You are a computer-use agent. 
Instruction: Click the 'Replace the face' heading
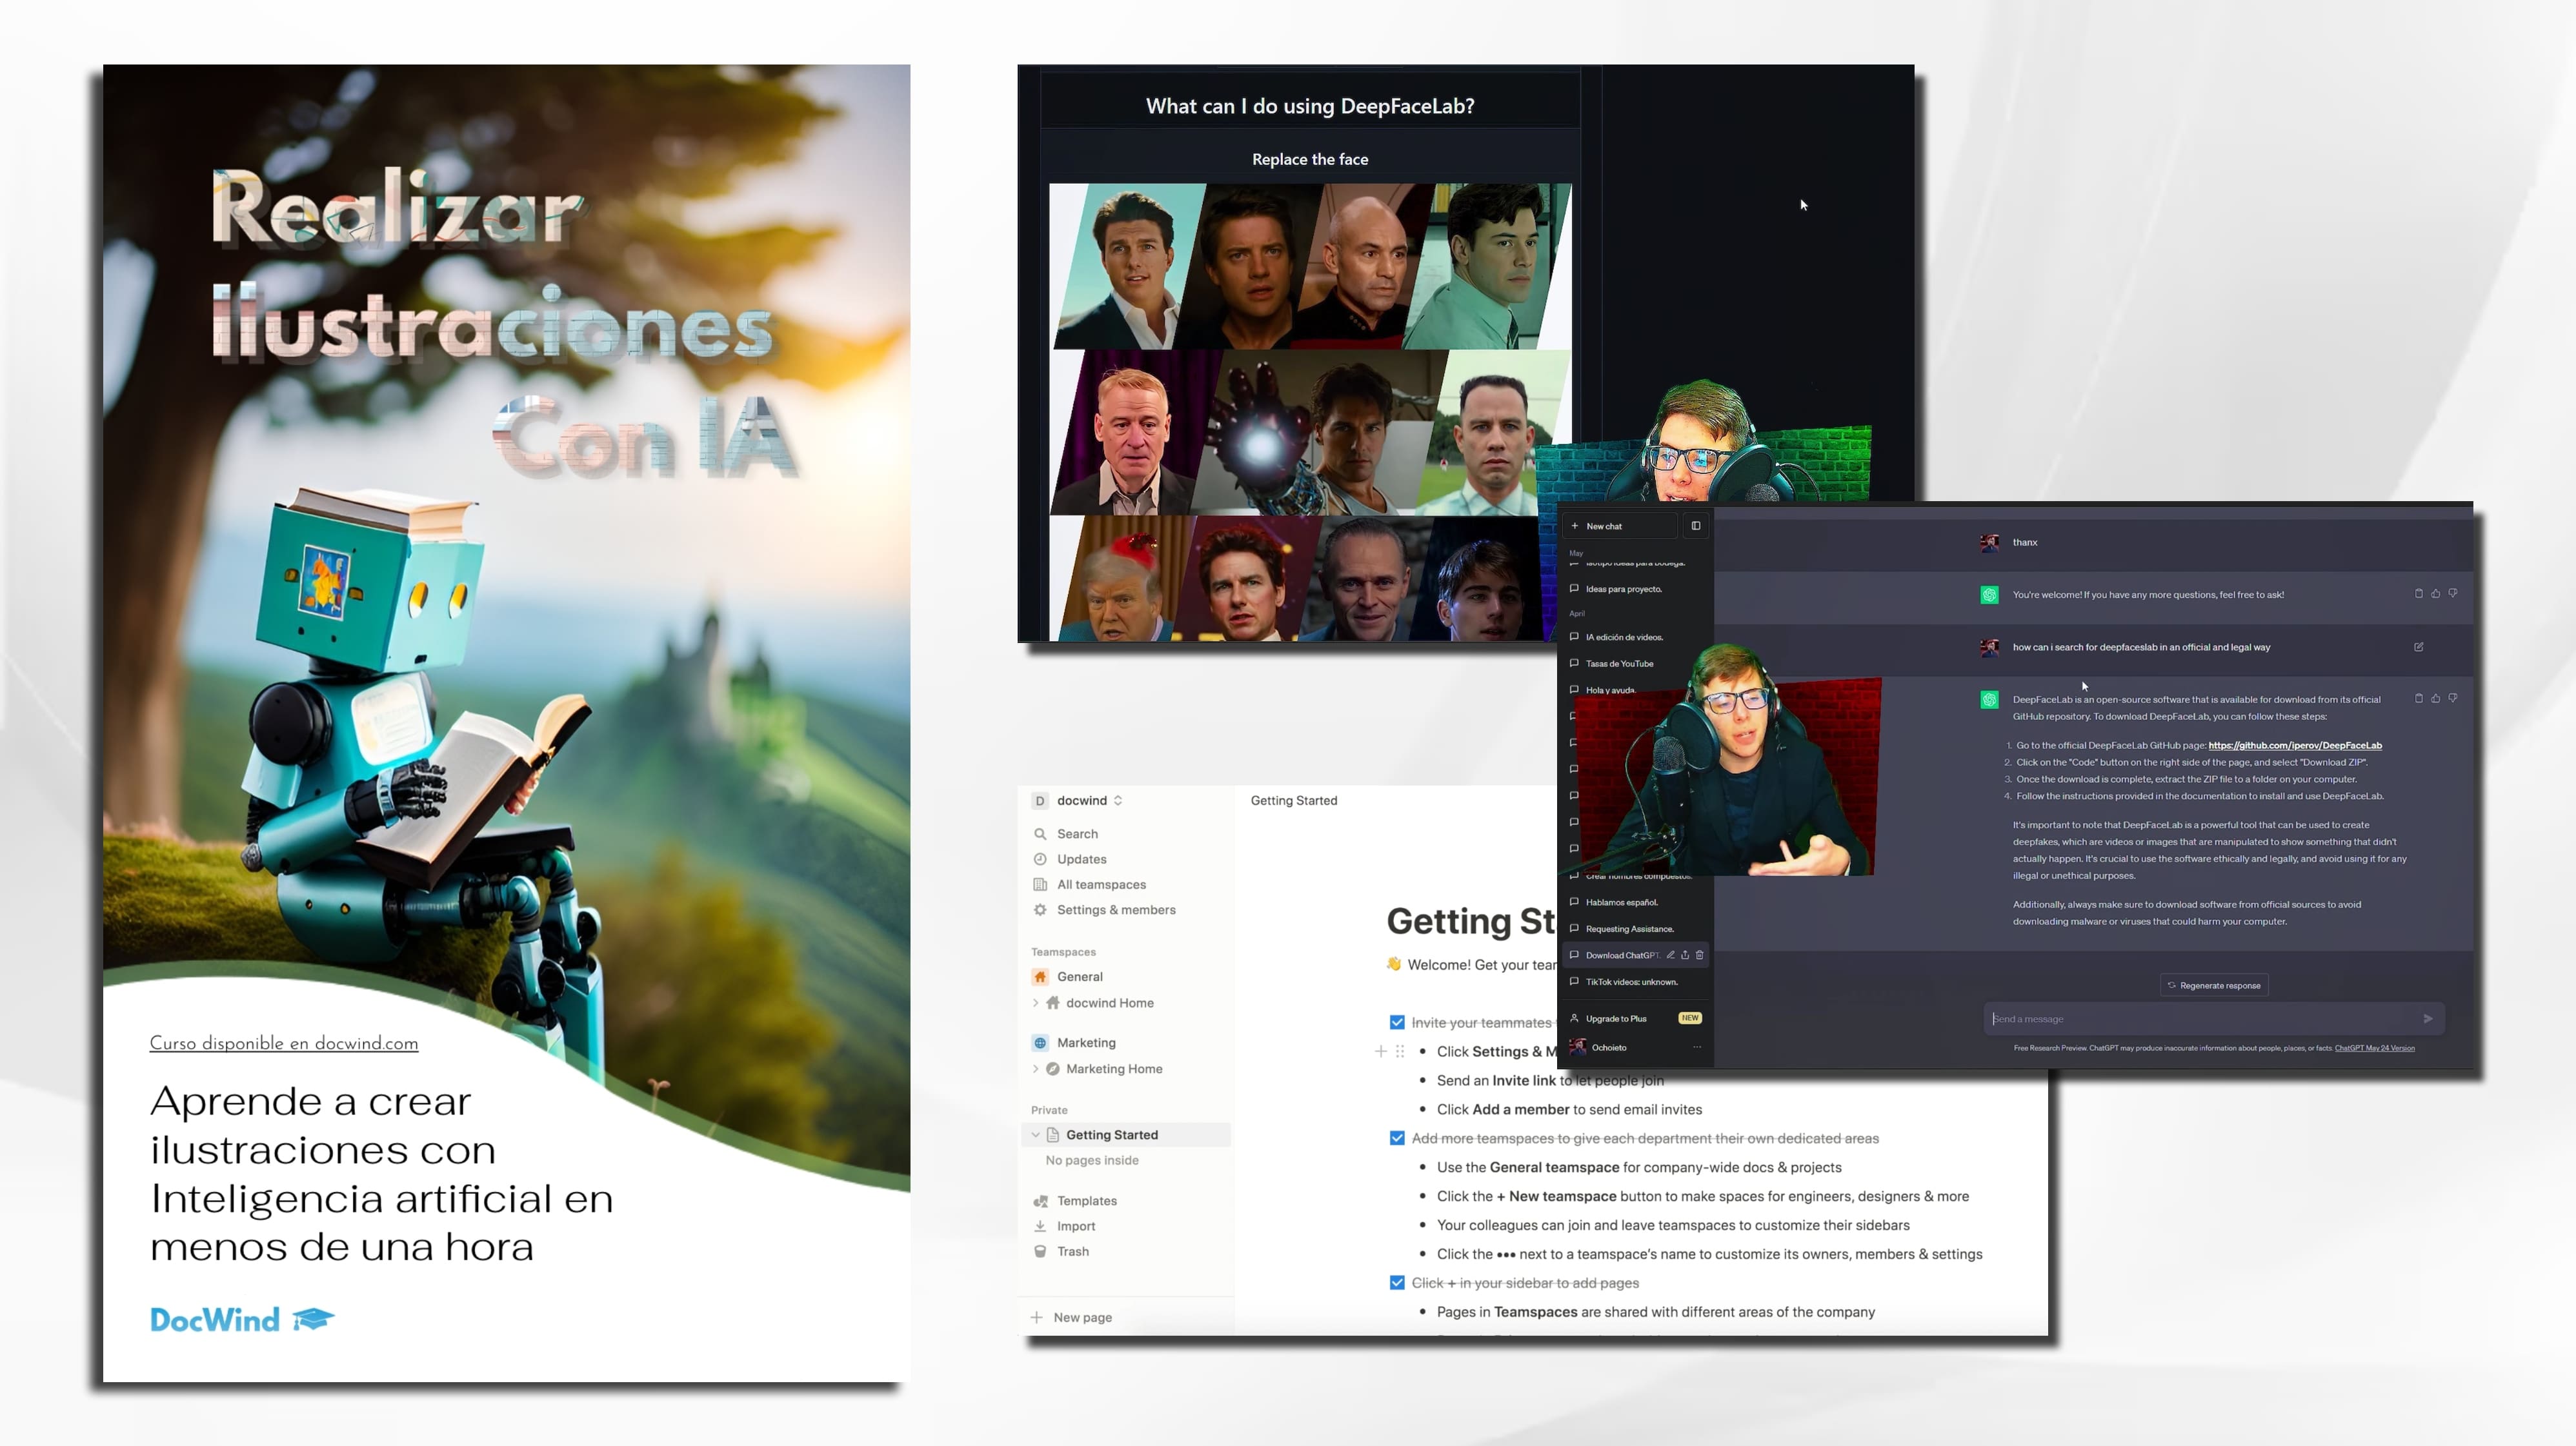coord(1310,160)
